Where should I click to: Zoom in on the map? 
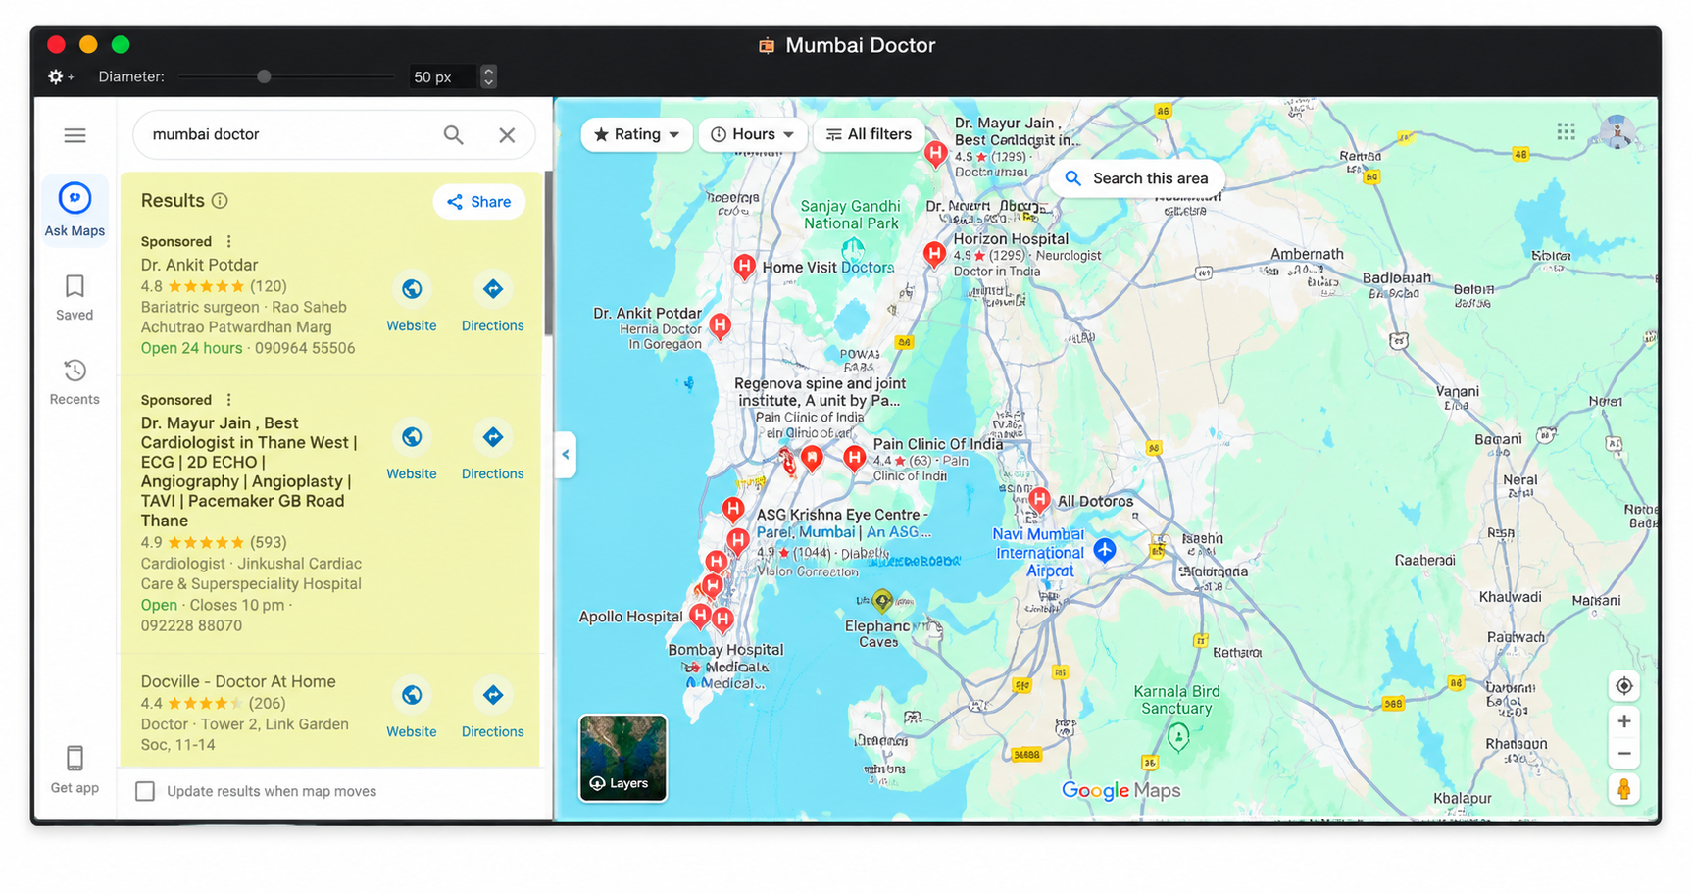tap(1624, 721)
